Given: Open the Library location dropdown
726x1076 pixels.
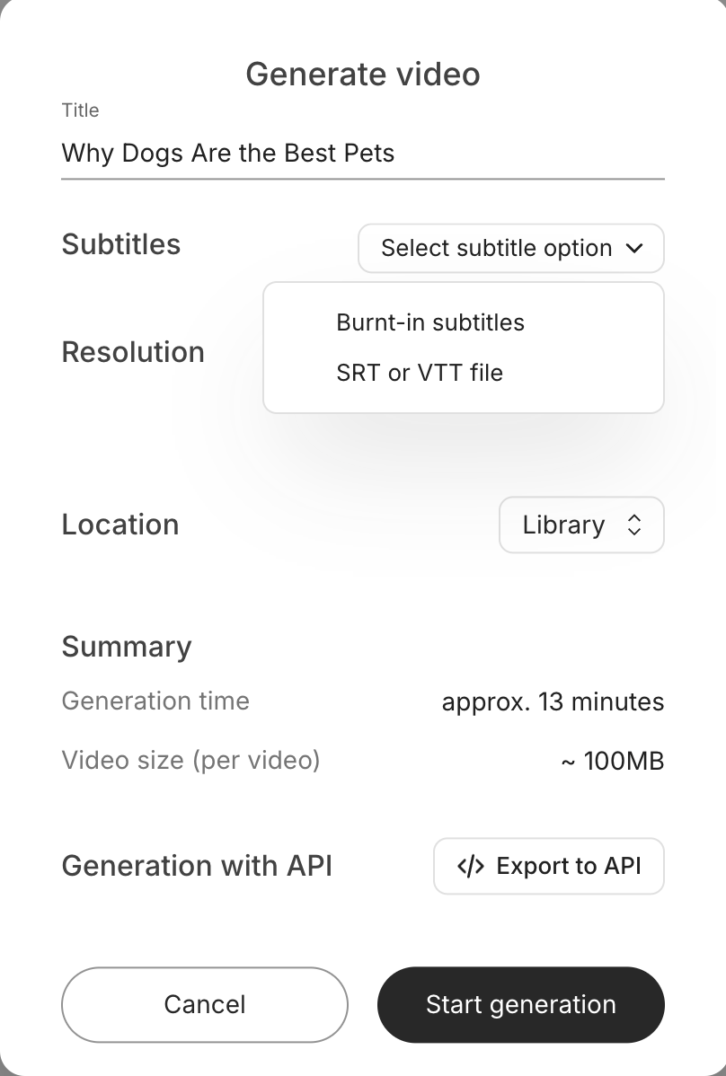Looking at the screenshot, I should pos(581,525).
